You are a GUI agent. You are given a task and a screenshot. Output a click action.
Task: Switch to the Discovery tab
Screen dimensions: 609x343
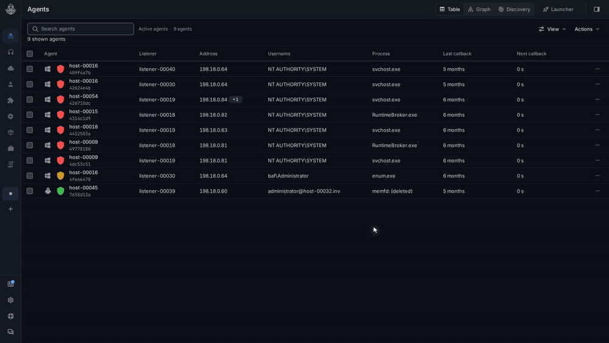(x=514, y=9)
